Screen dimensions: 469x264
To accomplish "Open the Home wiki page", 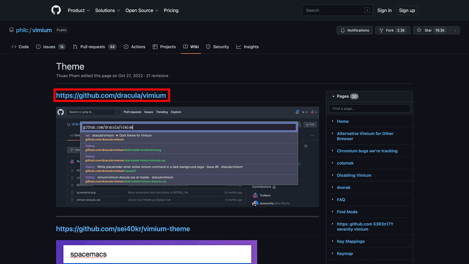I will click(343, 121).
